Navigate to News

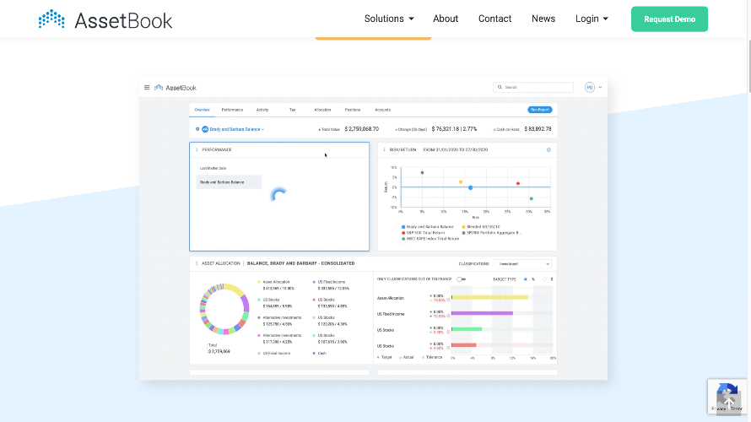click(543, 19)
